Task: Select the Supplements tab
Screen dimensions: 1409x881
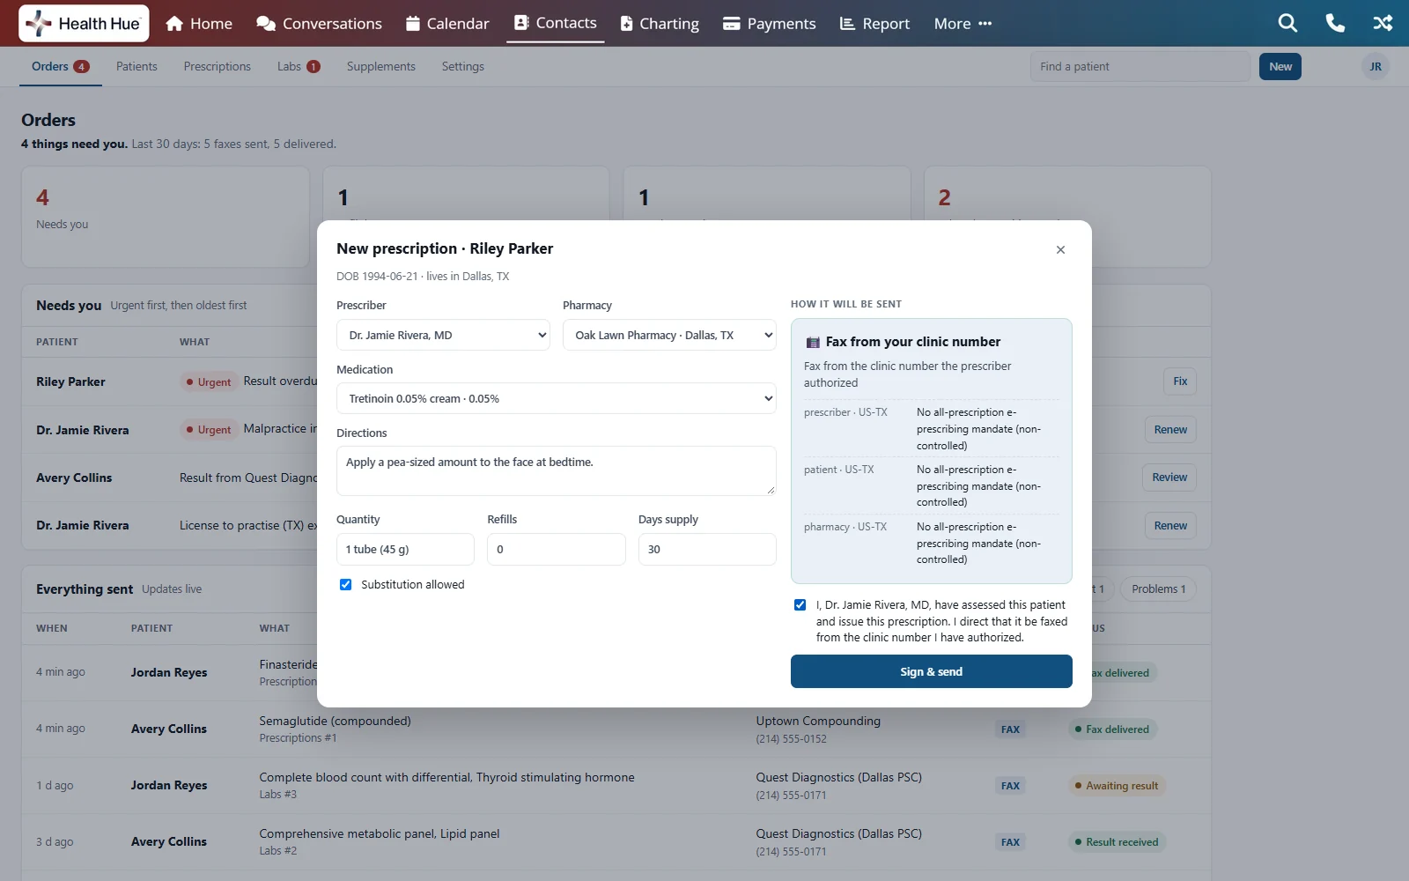Action: tap(381, 67)
